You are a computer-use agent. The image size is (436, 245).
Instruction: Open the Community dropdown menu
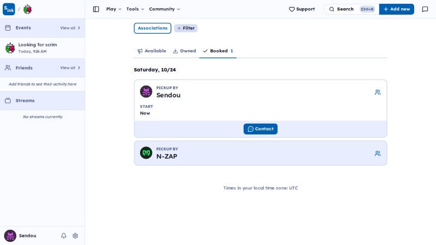click(165, 9)
